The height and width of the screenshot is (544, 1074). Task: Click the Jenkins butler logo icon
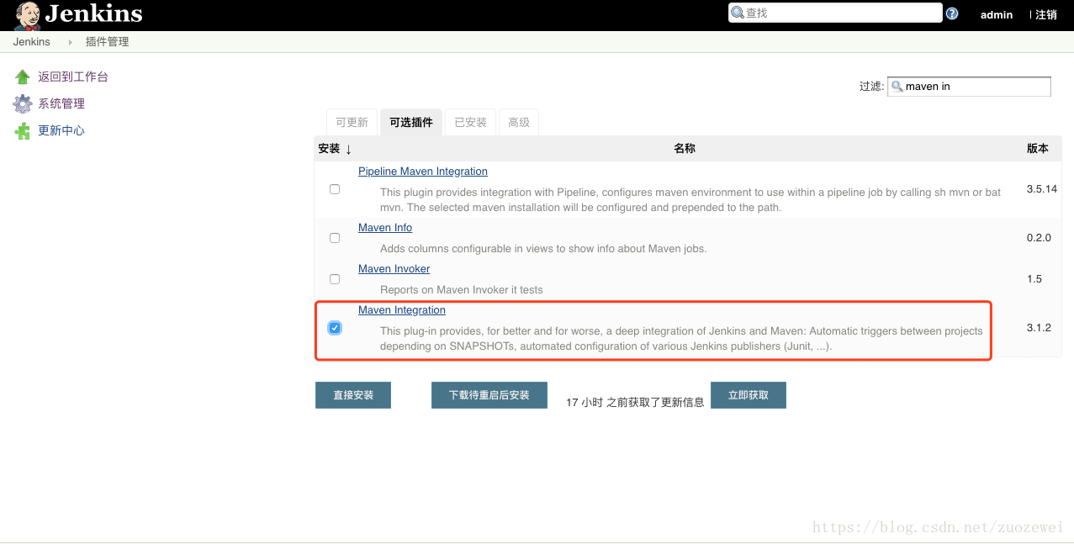(27, 15)
